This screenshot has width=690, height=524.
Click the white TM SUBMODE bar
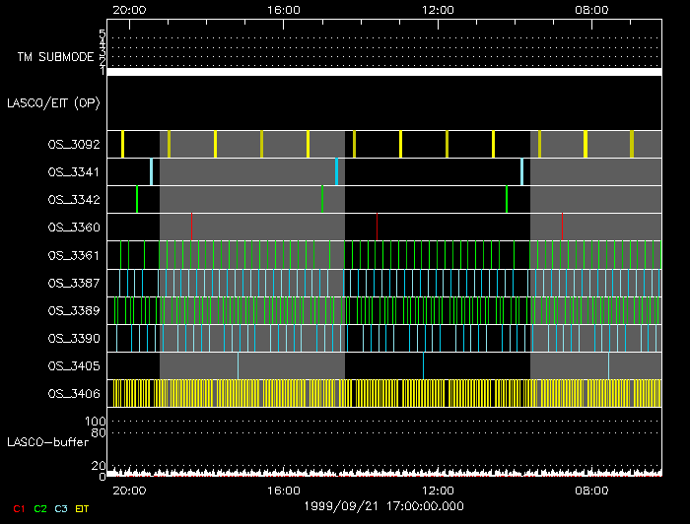coord(383,72)
